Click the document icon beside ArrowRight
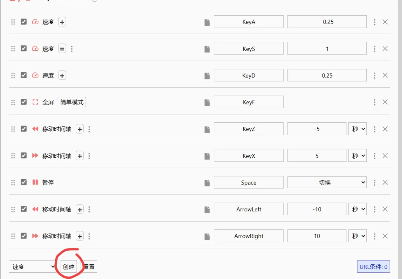 point(207,236)
